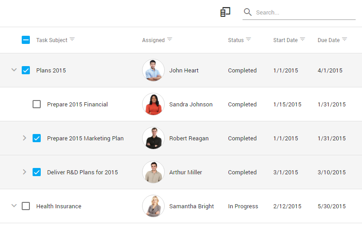Click the John Heart name cell
This screenshot has height=230, width=362.
click(184, 71)
